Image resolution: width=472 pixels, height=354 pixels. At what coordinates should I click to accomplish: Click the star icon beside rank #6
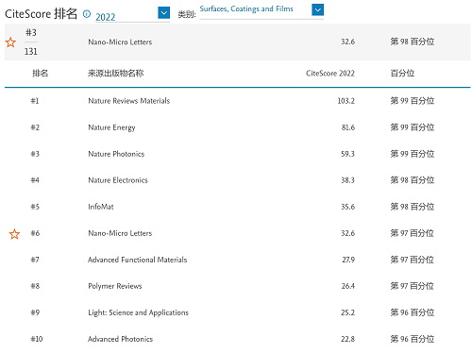coord(14,234)
